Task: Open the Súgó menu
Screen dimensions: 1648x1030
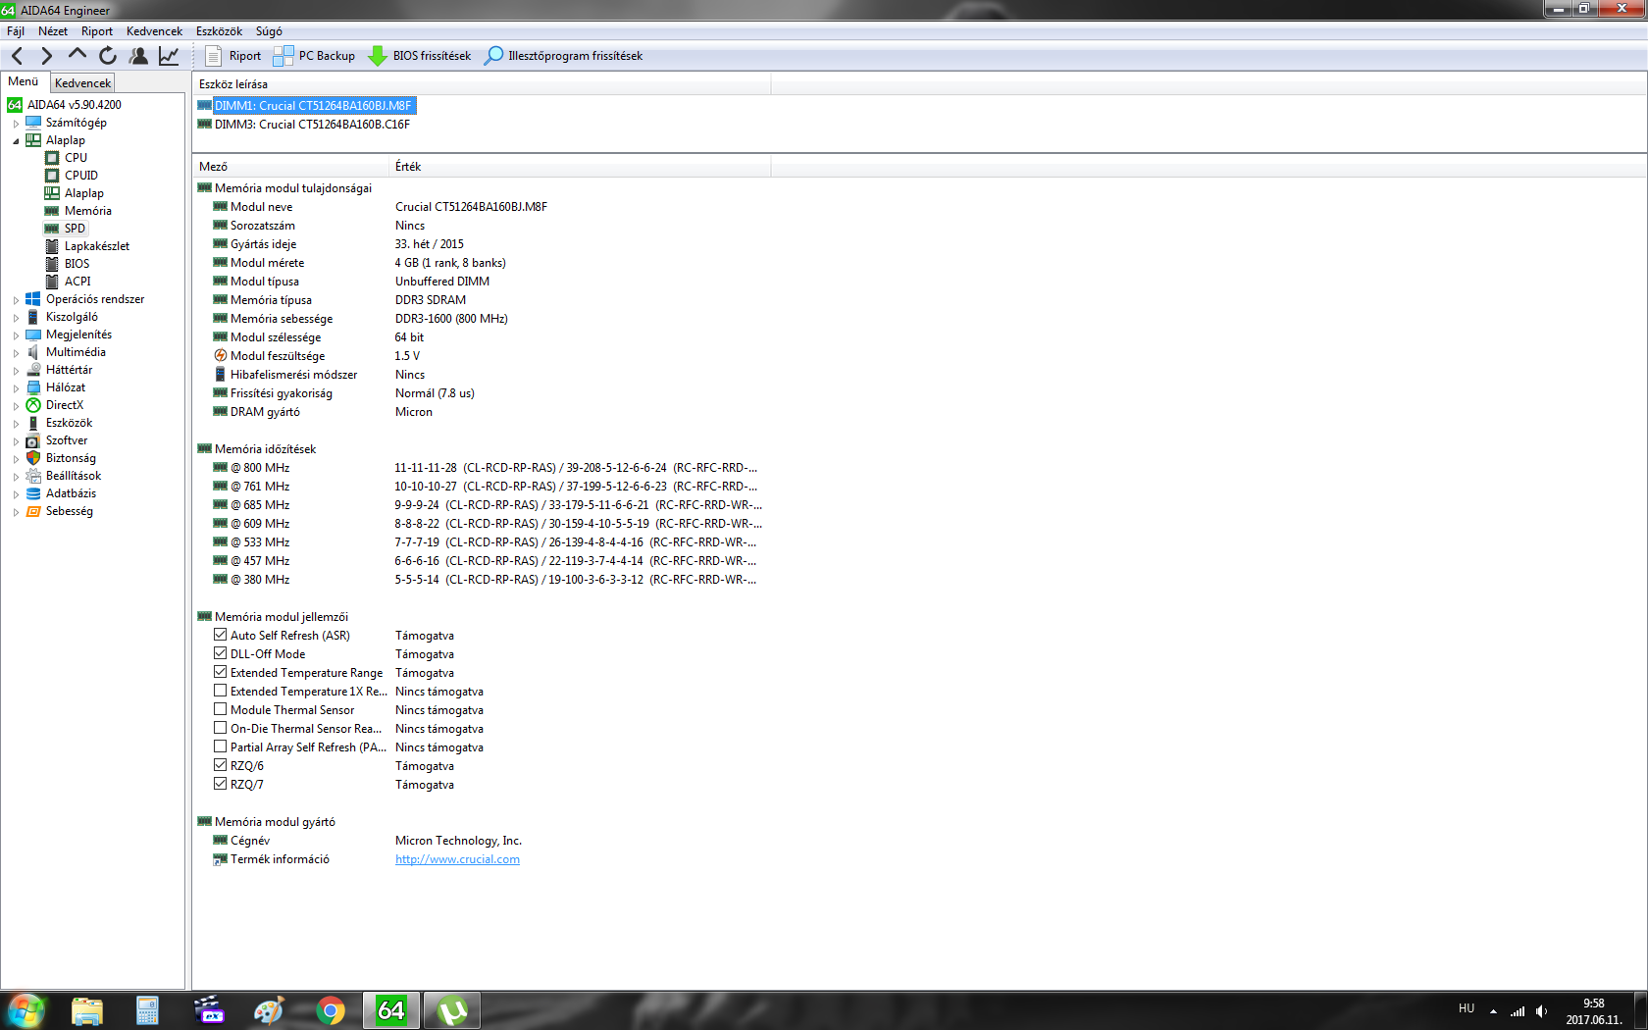Action: (x=269, y=31)
